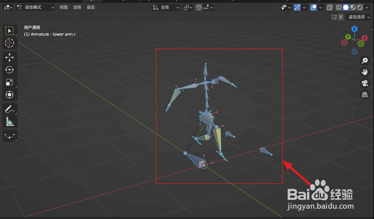Viewport: 374px width, 219px height.
Task: Toggle the camera view icon
Action: pyautogui.click(x=365, y=83)
